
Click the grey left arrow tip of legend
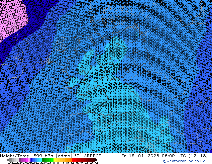(7, 160)
